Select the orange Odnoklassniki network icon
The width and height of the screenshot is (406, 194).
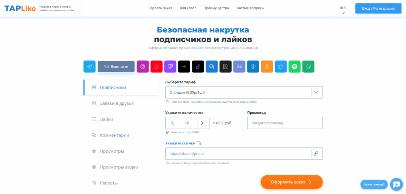(267, 67)
